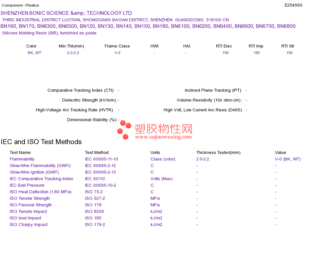The width and height of the screenshot is (311, 262).
Task: Click the Flame Class column header
Action: 117,46
